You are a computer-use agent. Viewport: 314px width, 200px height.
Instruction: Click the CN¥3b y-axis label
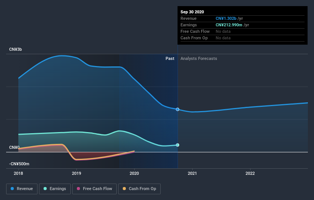tap(15, 49)
